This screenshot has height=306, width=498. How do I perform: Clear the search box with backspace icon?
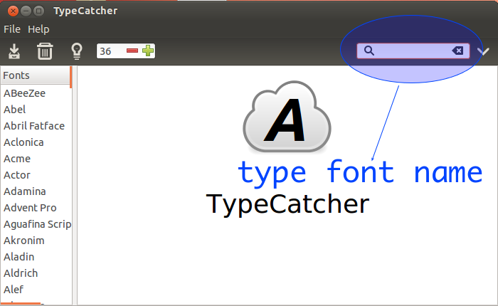[x=457, y=51]
